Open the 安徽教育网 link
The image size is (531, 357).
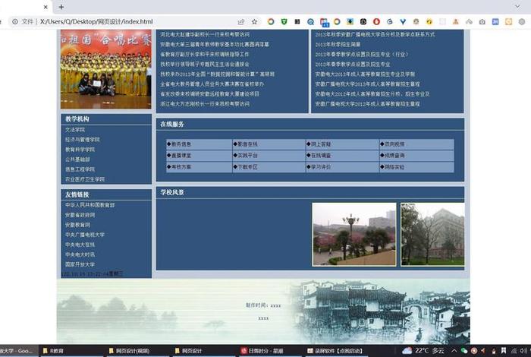pyautogui.click(x=77, y=225)
